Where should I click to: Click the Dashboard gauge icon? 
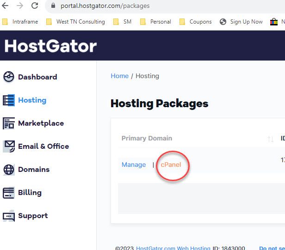[x=8, y=77]
